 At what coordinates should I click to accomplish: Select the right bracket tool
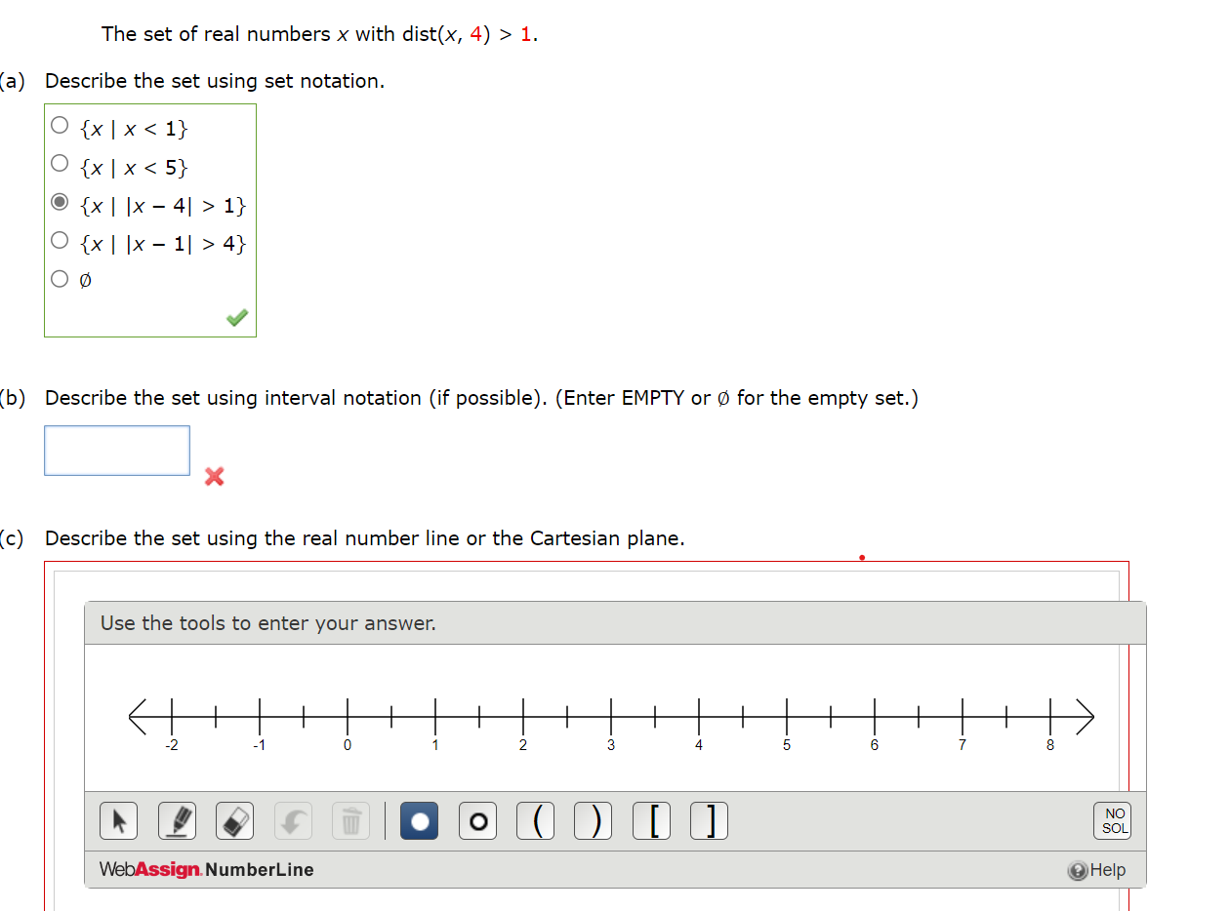(x=709, y=820)
